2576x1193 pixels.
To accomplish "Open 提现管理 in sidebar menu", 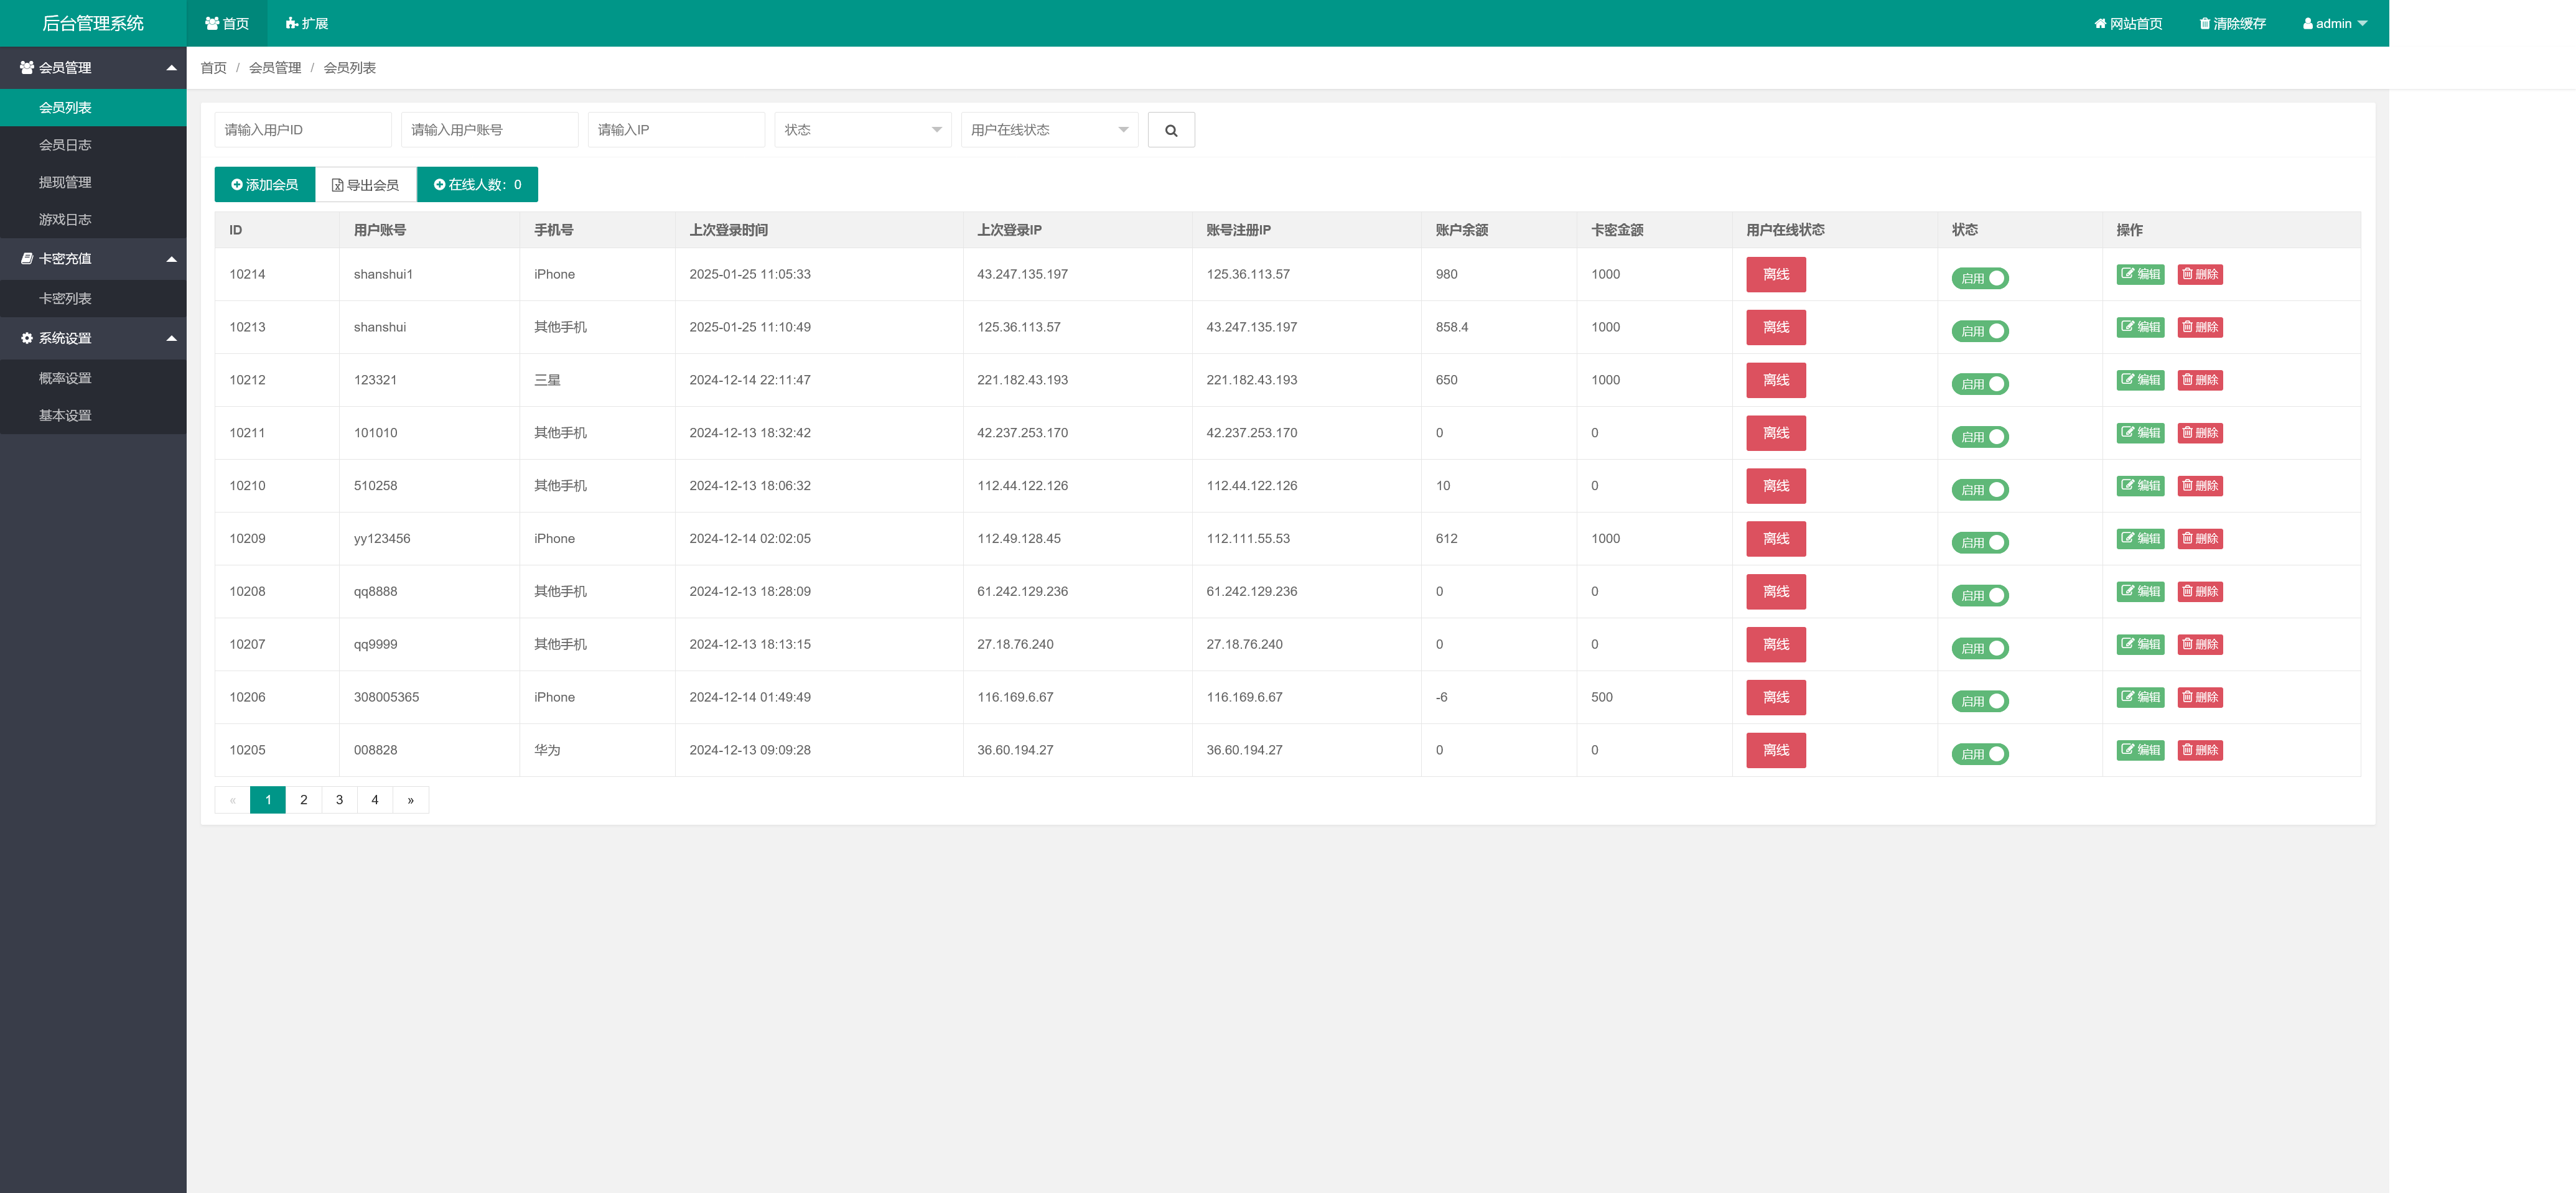I will point(65,182).
